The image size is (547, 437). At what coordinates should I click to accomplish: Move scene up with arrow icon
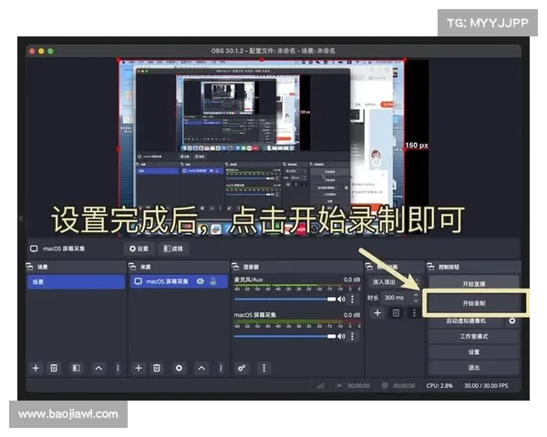tap(98, 368)
